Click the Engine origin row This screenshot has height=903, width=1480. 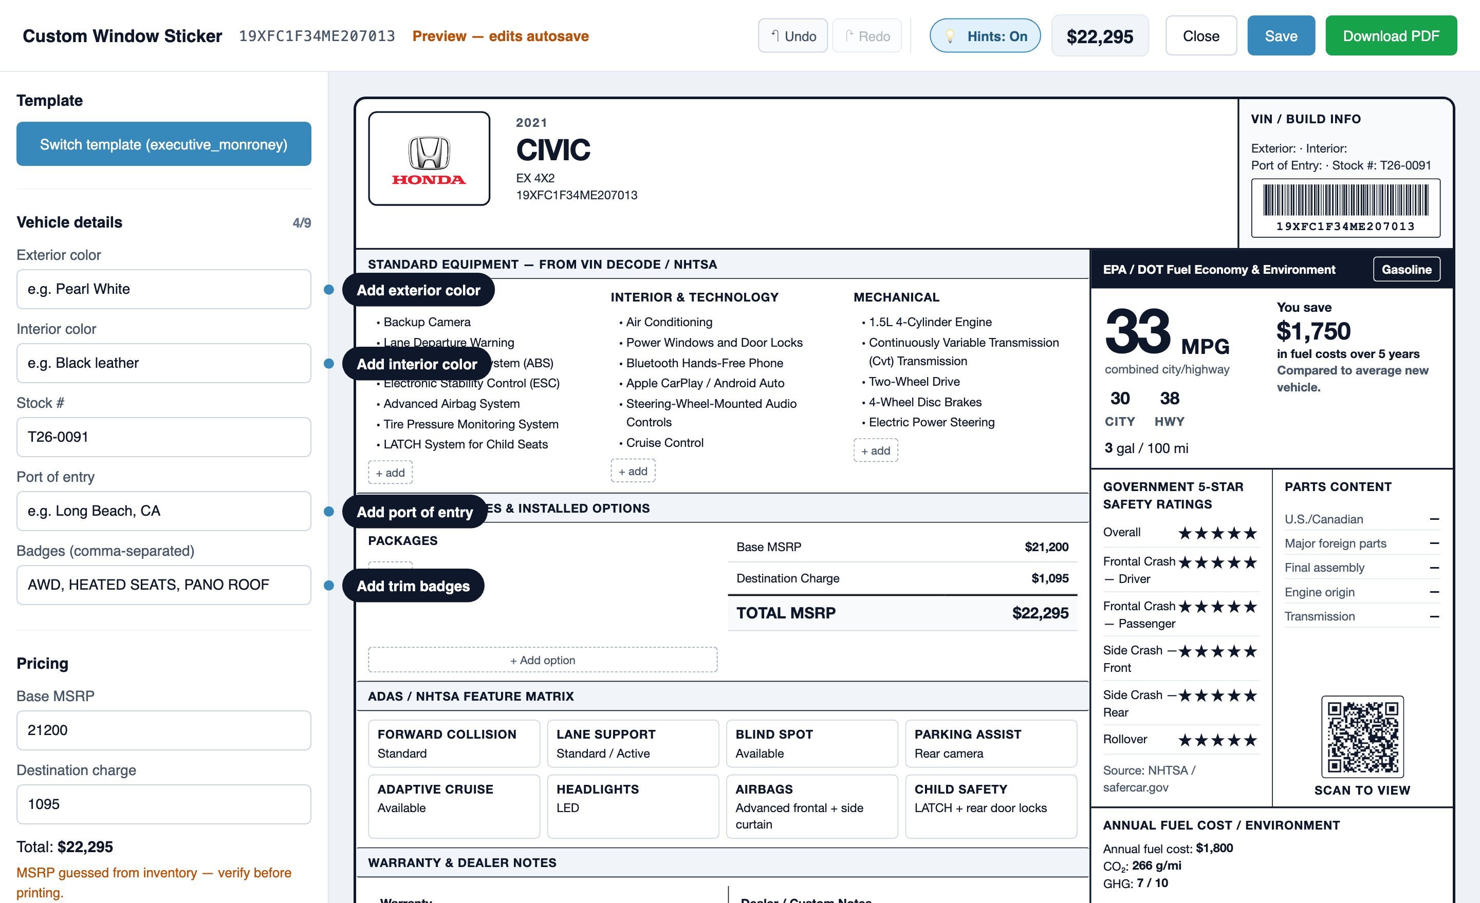1362,592
